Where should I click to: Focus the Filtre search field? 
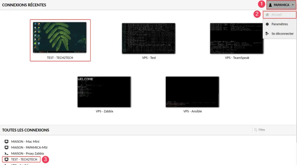tap(274, 130)
